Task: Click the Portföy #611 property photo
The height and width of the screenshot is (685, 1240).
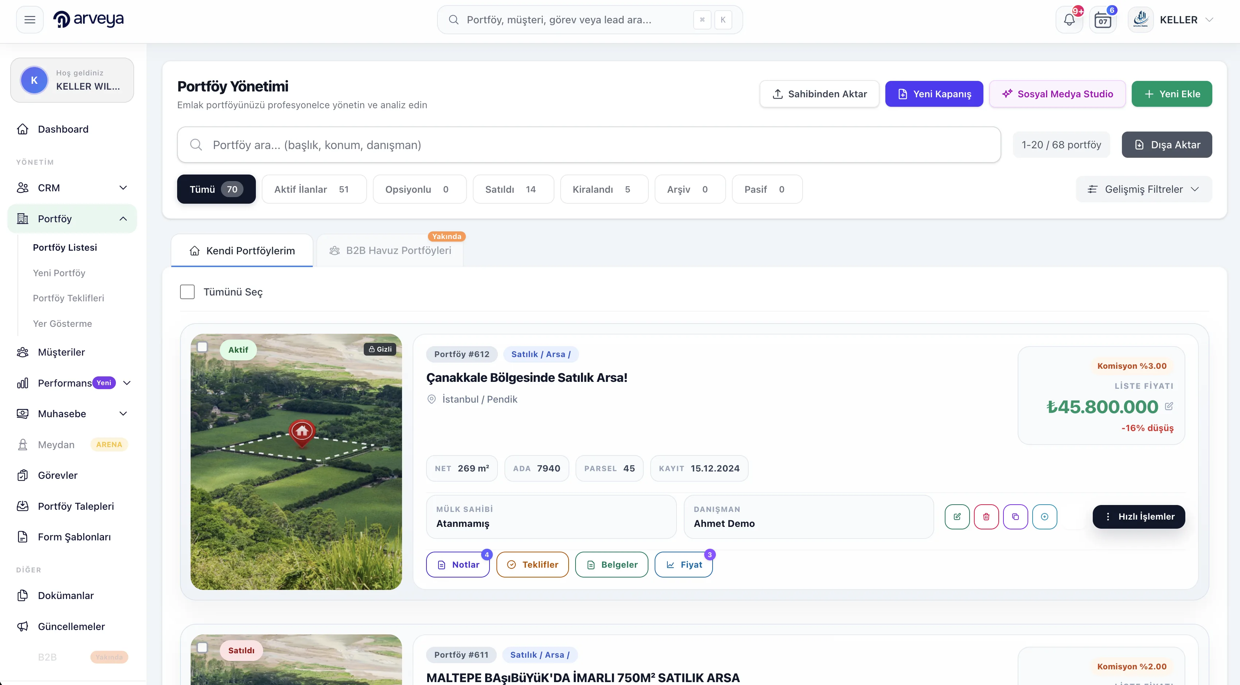Action: click(296, 659)
